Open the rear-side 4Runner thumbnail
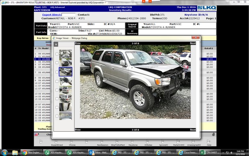This screenshot has height=156, width=249. click(x=65, y=98)
